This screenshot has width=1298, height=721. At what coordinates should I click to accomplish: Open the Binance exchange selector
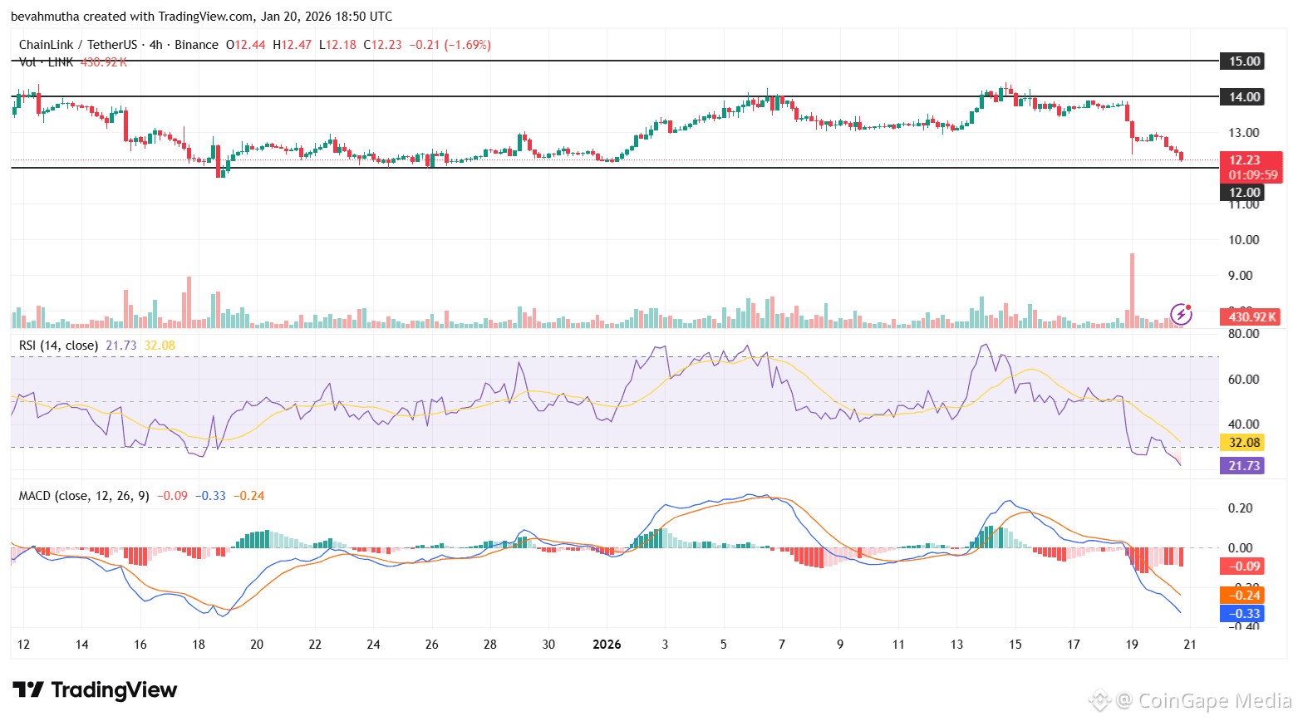(197, 44)
